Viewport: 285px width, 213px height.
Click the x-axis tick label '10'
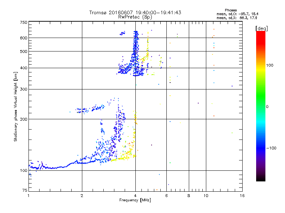pyautogui.click(x=206, y=196)
